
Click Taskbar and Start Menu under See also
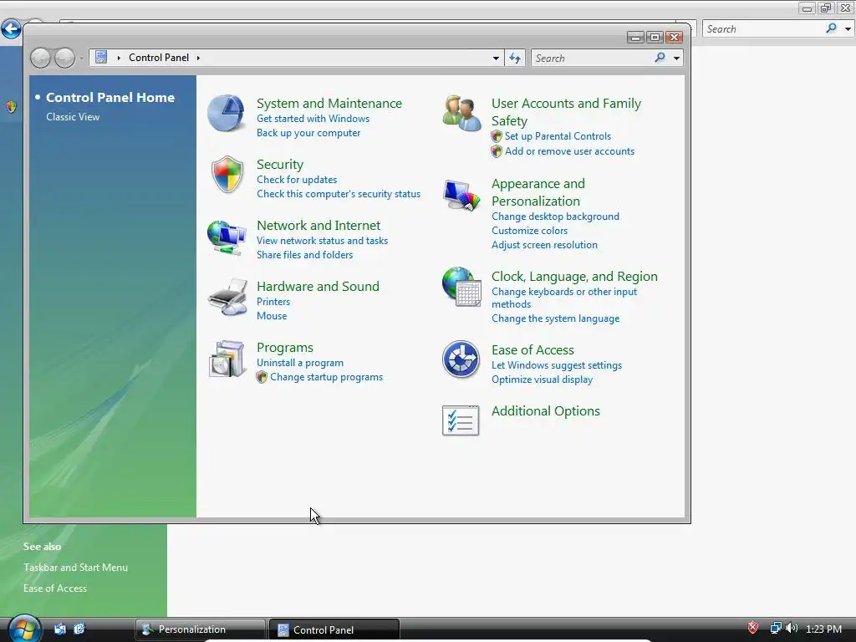[75, 568]
